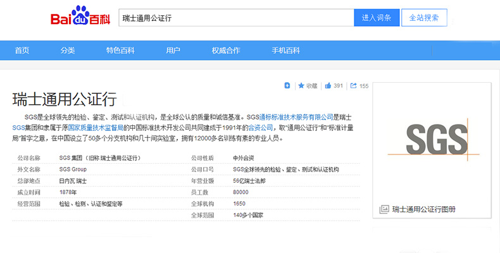Screen dimensions: 500x253
Task: Click the album picture icon beside 瑞士通用公证行图册
Action: click(384, 209)
